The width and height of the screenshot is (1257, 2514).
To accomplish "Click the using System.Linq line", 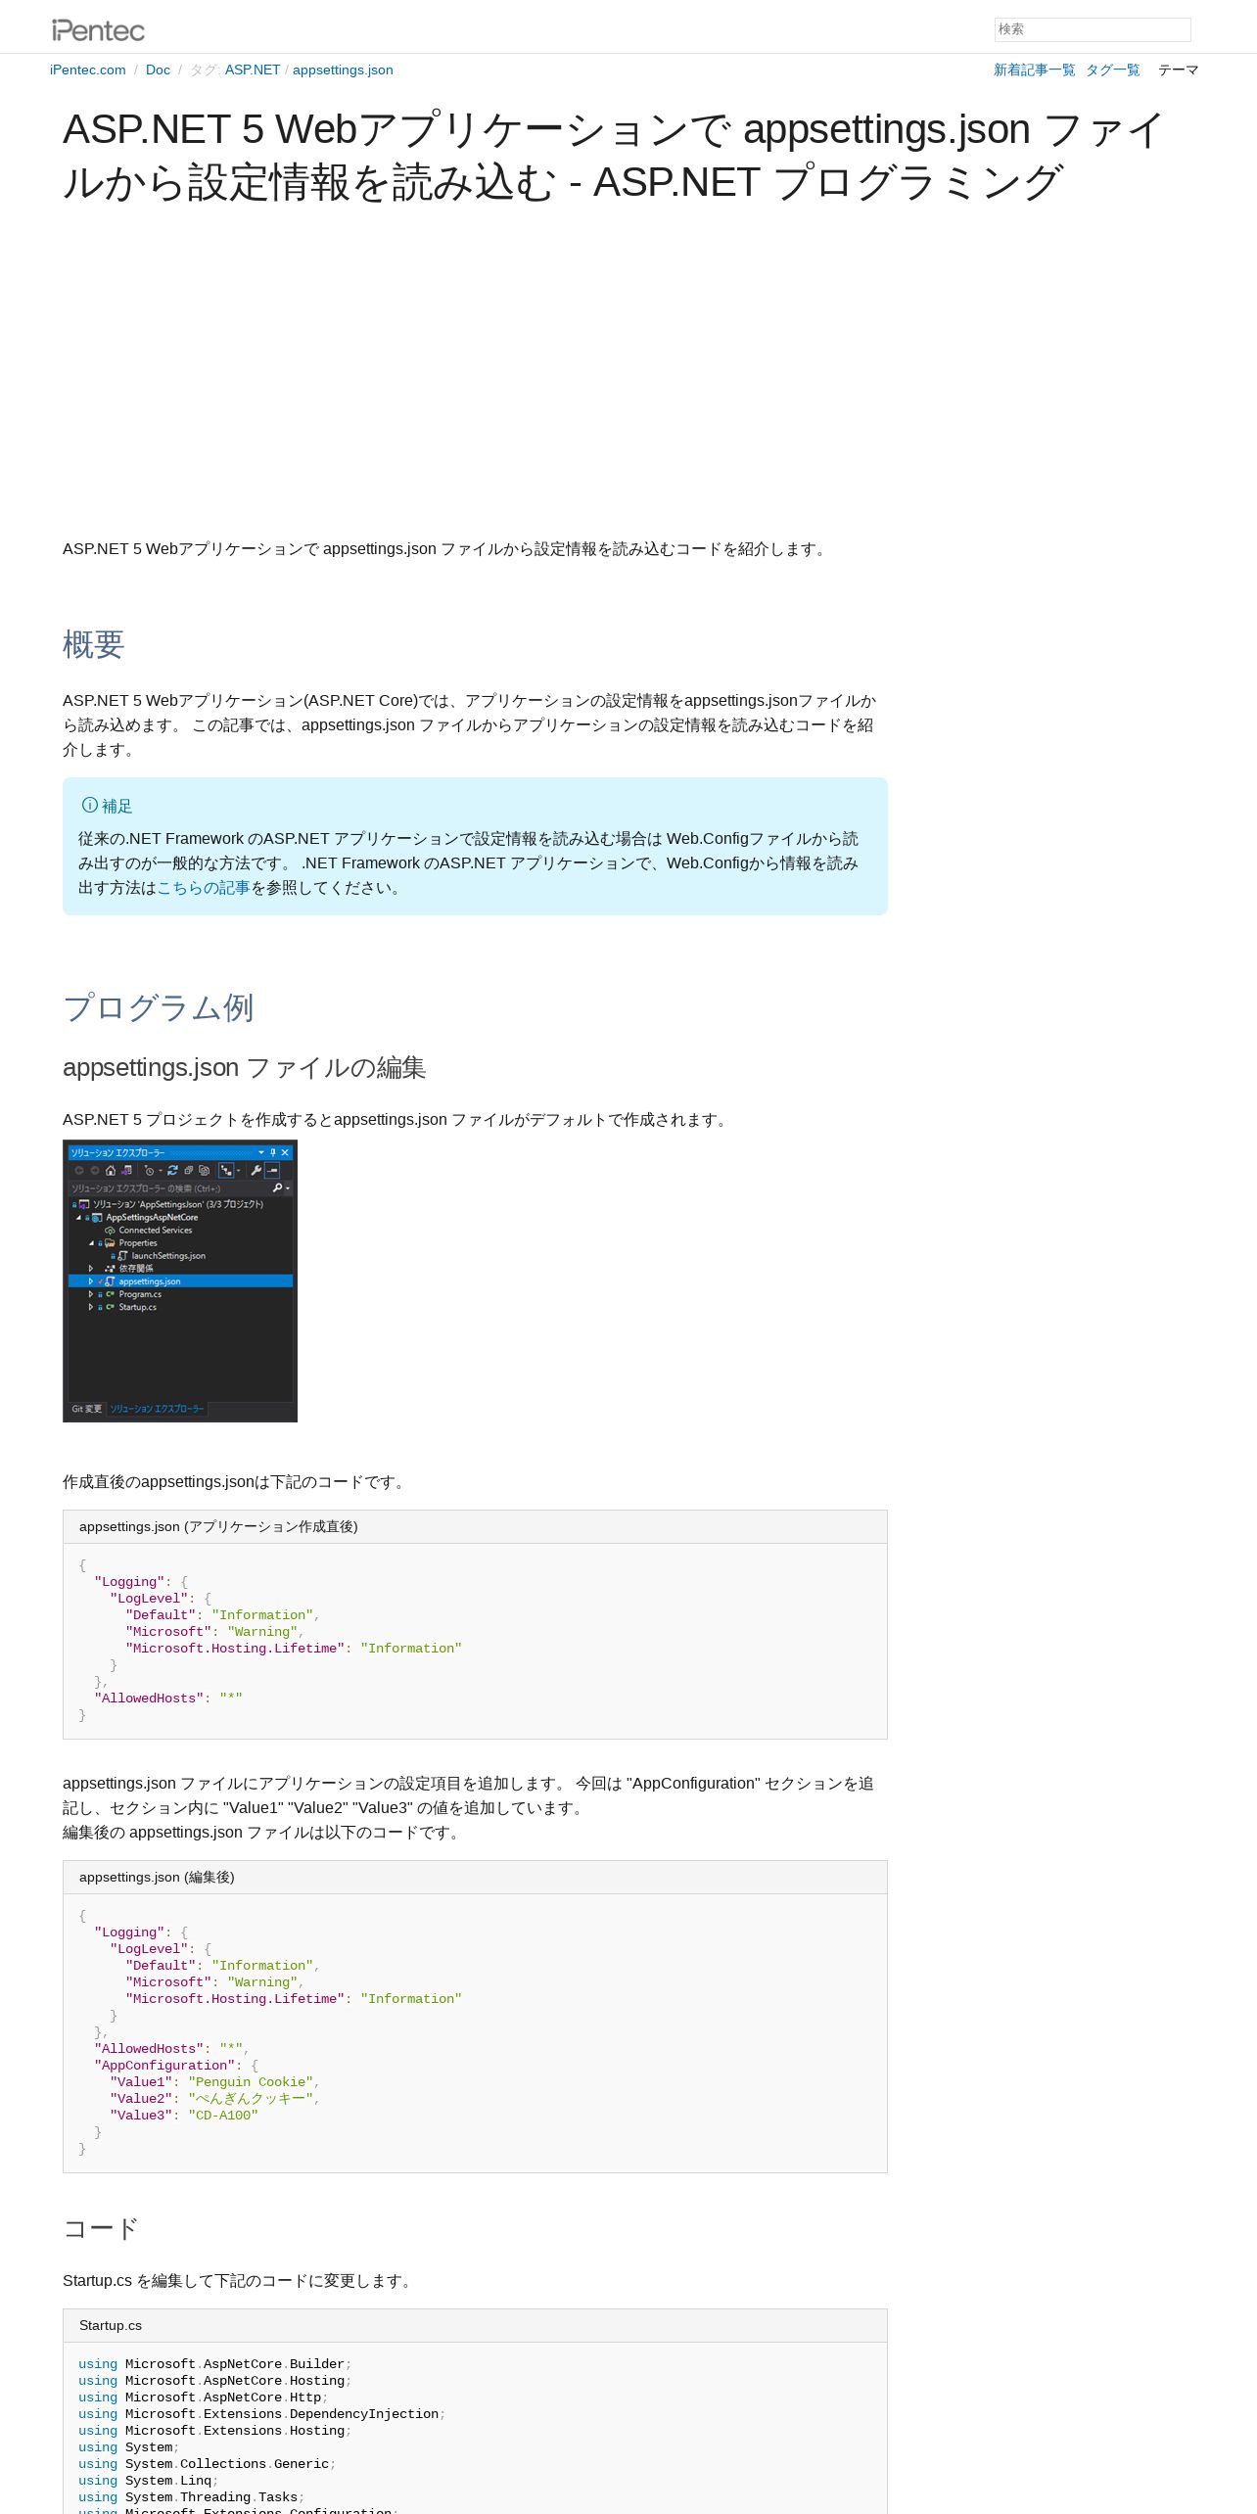I will (149, 2480).
